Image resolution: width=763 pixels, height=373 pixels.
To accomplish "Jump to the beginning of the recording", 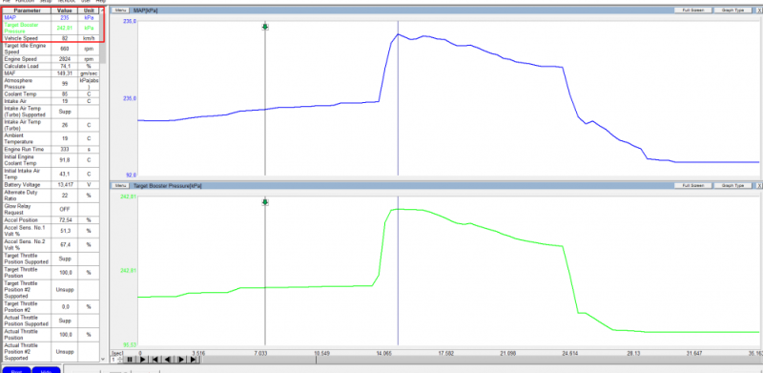I will click(155, 360).
